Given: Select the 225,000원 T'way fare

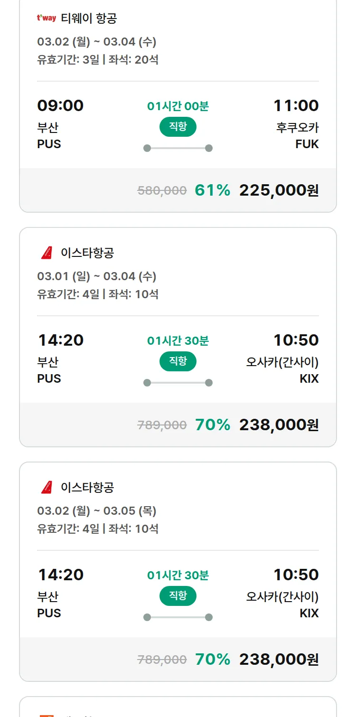Looking at the screenshot, I should tap(279, 190).
